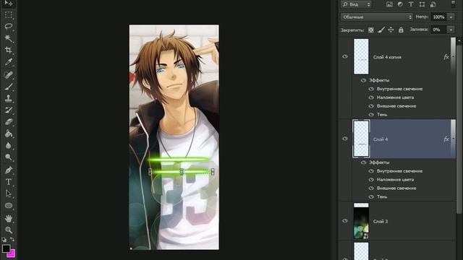The image size is (463, 260).
Task: Swap foreground and background colors
Action: click(x=12, y=239)
